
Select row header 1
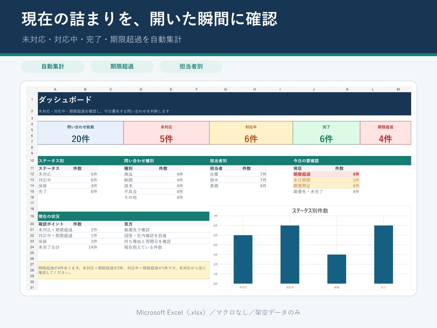32,99
